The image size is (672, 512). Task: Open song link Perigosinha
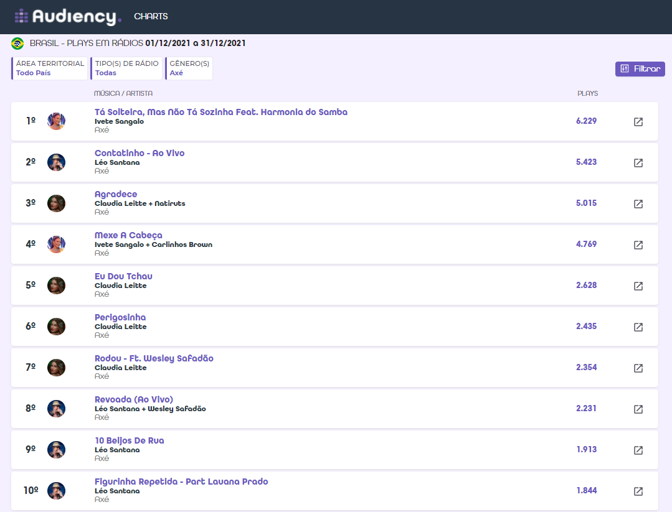coord(120,317)
